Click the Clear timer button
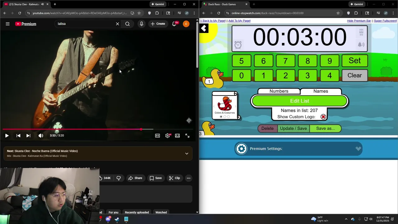 (354, 75)
